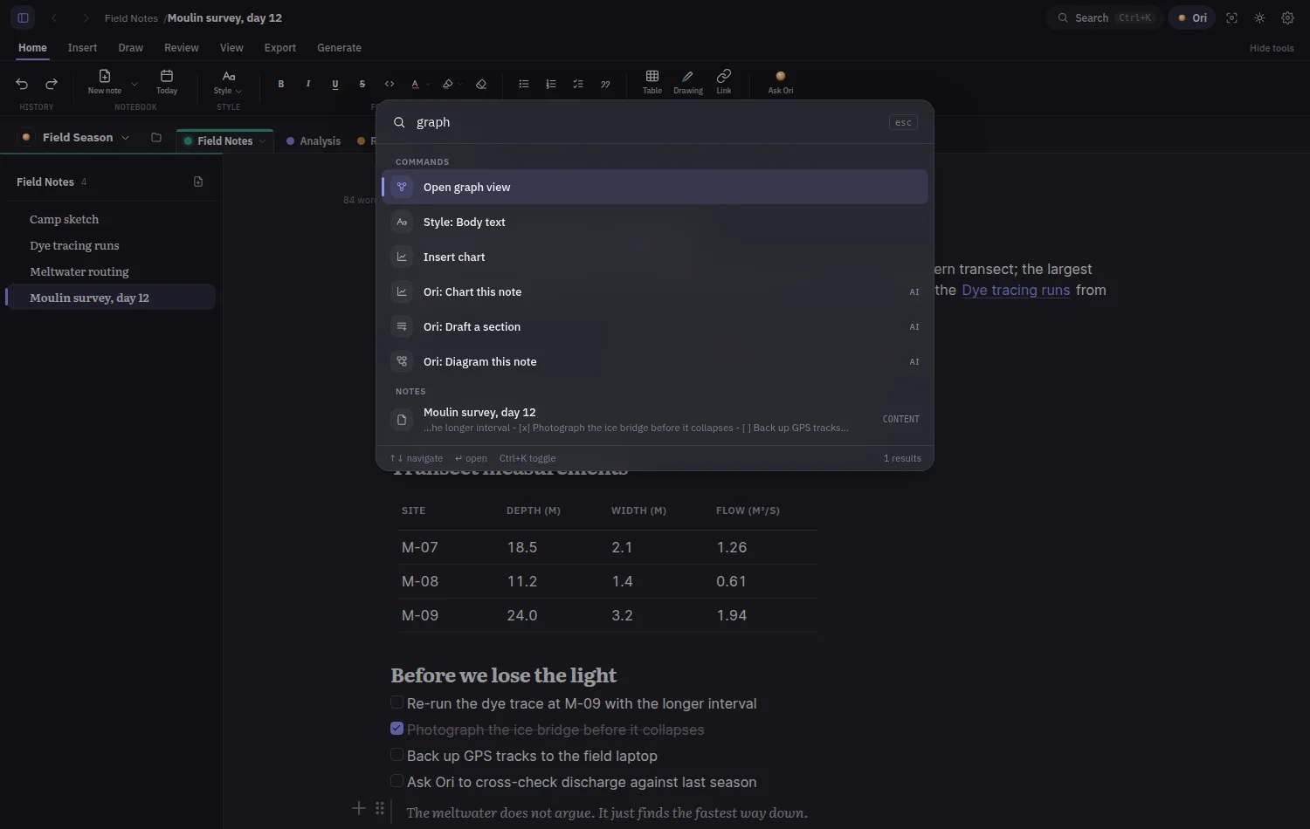The image size is (1310, 829).
Task: Select 'Ori: Diagram this note' command
Action: click(655, 361)
